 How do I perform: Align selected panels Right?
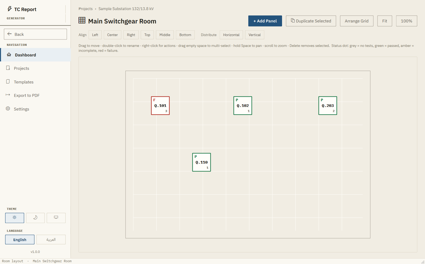pos(131,35)
